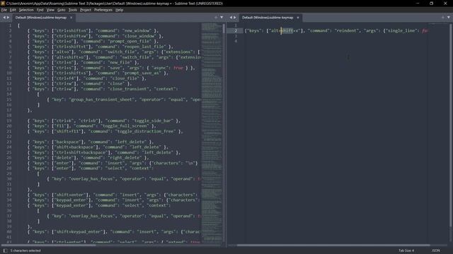Screen dimensions: 453x254
Task: Open the File menu
Action: [4, 10]
